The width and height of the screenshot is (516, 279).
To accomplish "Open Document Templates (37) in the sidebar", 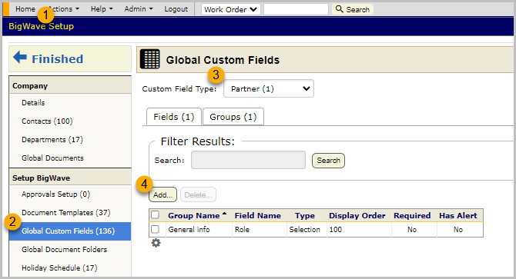I will tap(66, 213).
